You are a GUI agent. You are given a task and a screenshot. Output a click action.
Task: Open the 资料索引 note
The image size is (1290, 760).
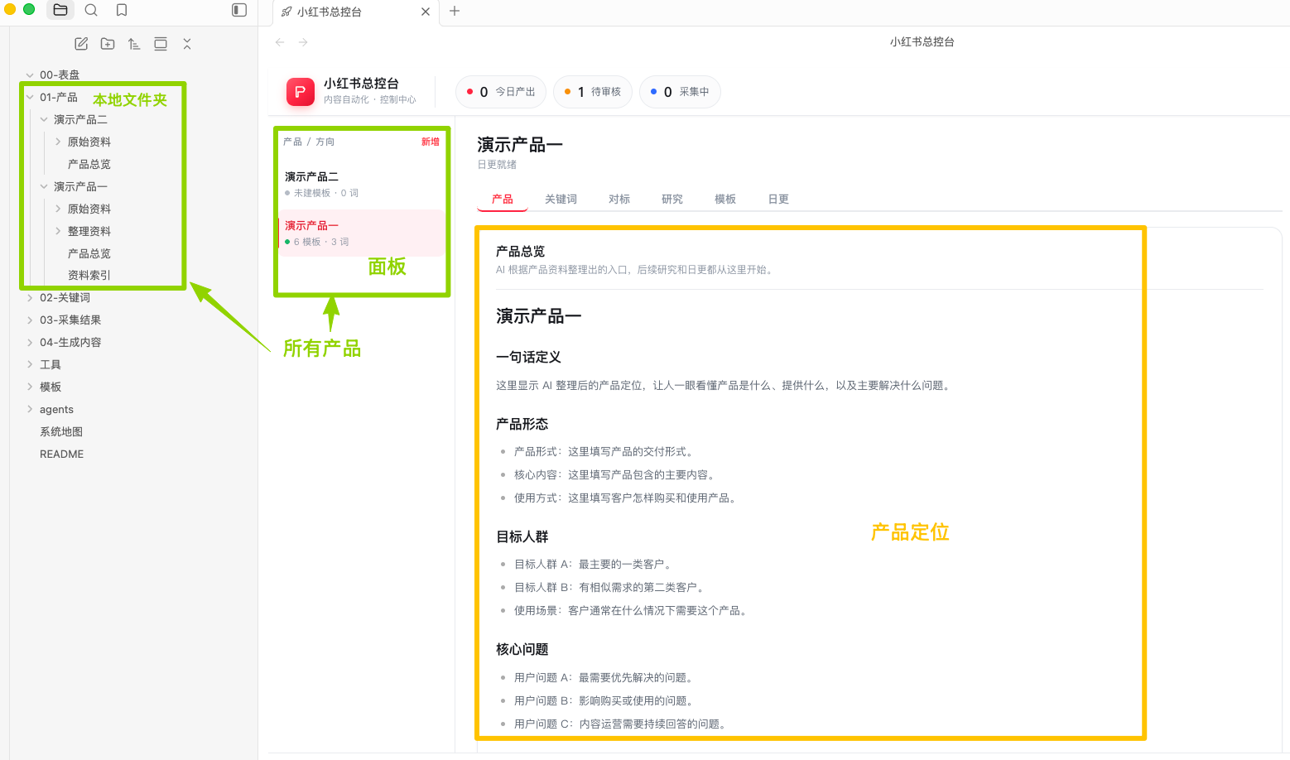[x=89, y=275]
